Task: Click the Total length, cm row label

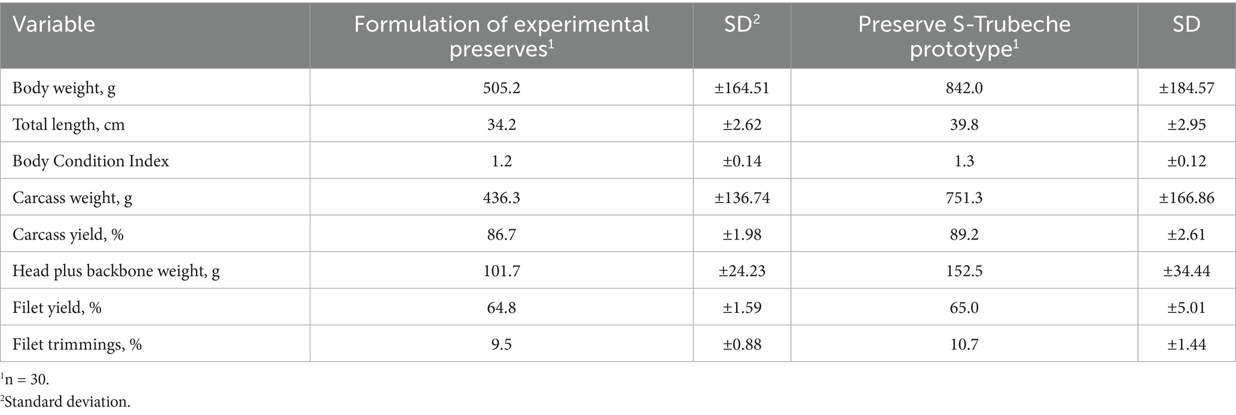Action: [x=69, y=125]
